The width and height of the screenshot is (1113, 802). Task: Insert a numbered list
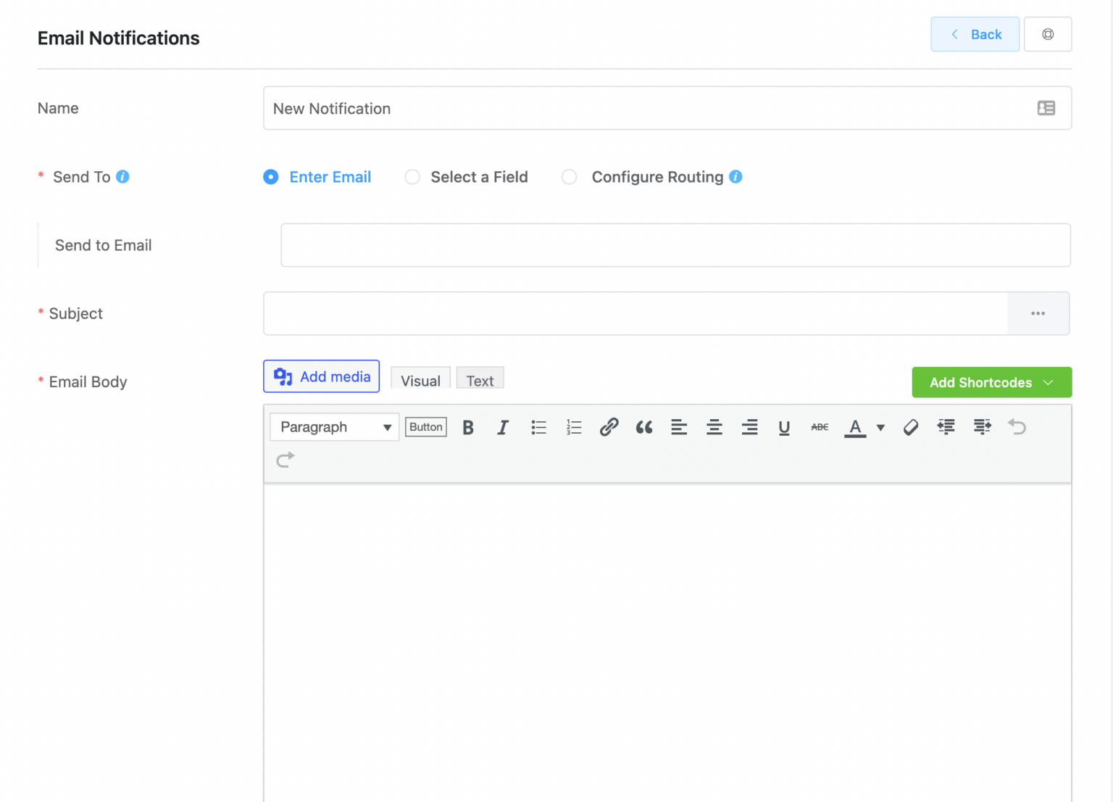coord(573,427)
